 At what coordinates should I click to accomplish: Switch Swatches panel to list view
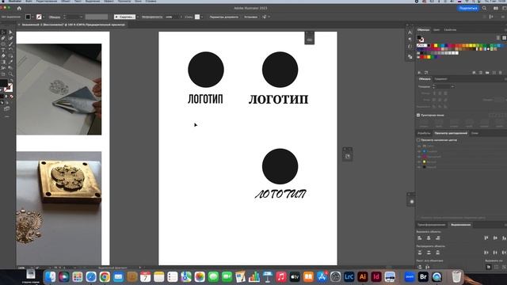pyautogui.click(x=498, y=38)
